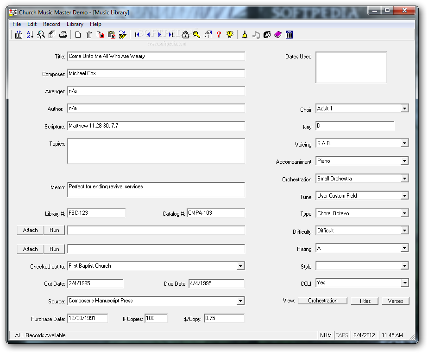Click the printer icon
Image resolution: width=428 pixels, height=353 pixels.
(63, 35)
